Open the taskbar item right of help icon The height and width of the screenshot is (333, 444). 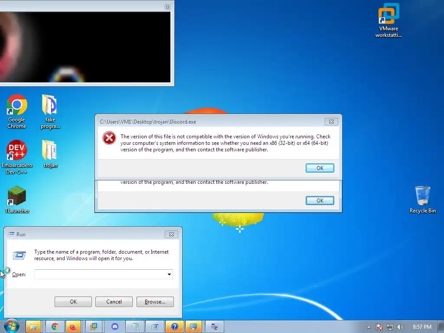pos(193,327)
